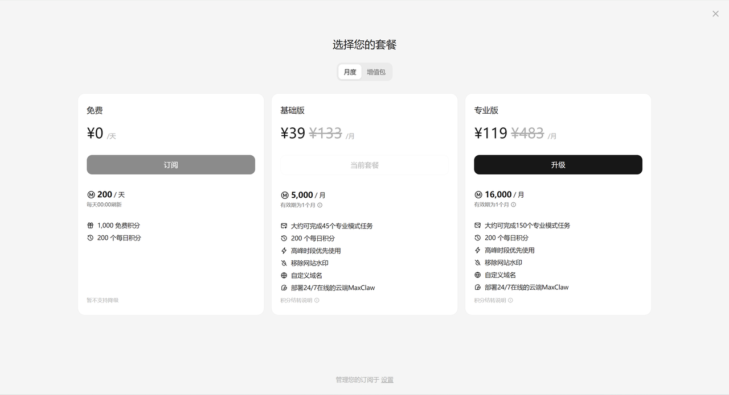The image size is (729, 395).
Task: Click the M credits icon next to 5,000
Action: (284, 196)
